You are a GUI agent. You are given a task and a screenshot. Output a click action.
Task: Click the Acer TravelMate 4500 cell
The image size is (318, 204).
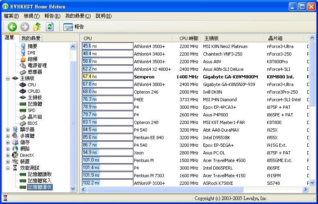point(224,160)
